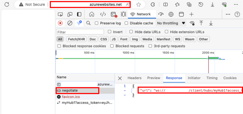Image resolution: width=243 pixels, height=114 pixels.
Task: Activate Inspect element picker tool
Action: click(60, 14)
